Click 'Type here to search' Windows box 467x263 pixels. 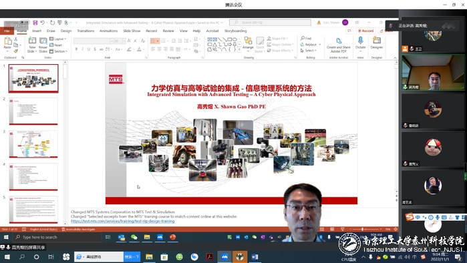57,237
